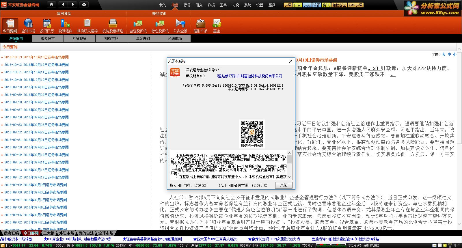Open the 工具 menu

pos(223,5)
